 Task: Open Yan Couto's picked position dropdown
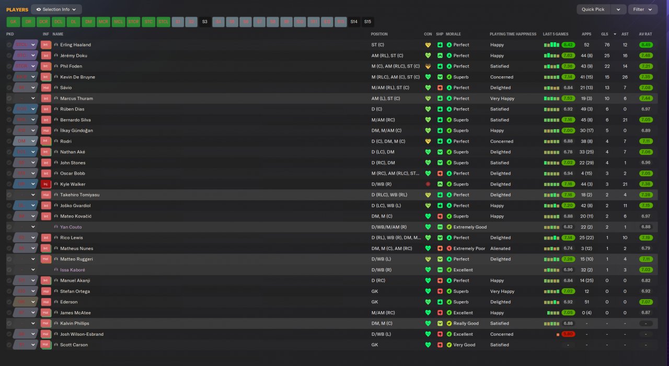(26, 227)
